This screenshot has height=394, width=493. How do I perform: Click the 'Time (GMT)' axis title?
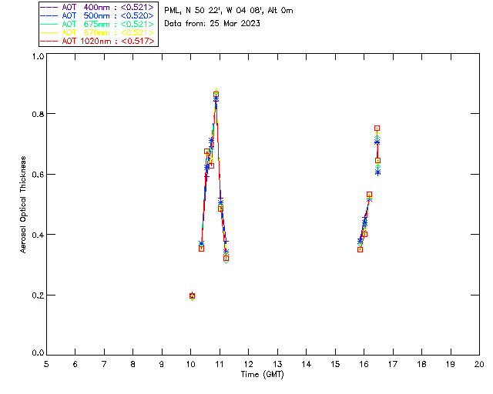coord(263,375)
